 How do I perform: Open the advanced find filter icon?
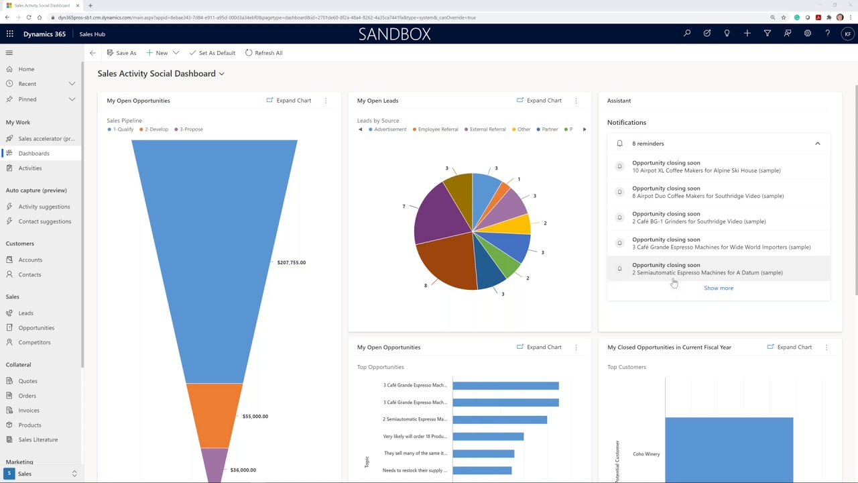tap(768, 34)
